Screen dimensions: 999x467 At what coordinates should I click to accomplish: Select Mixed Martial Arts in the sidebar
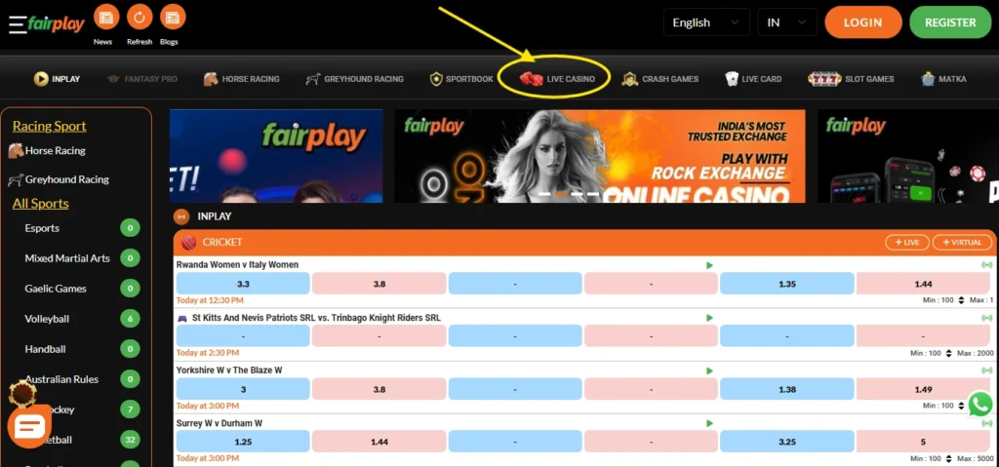click(67, 258)
